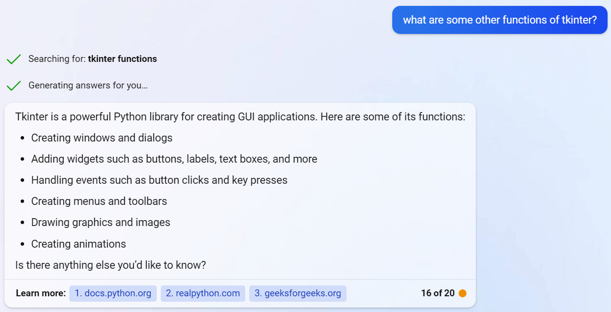Click the Handling events bullet text
The height and width of the screenshot is (312, 611).
tap(159, 180)
